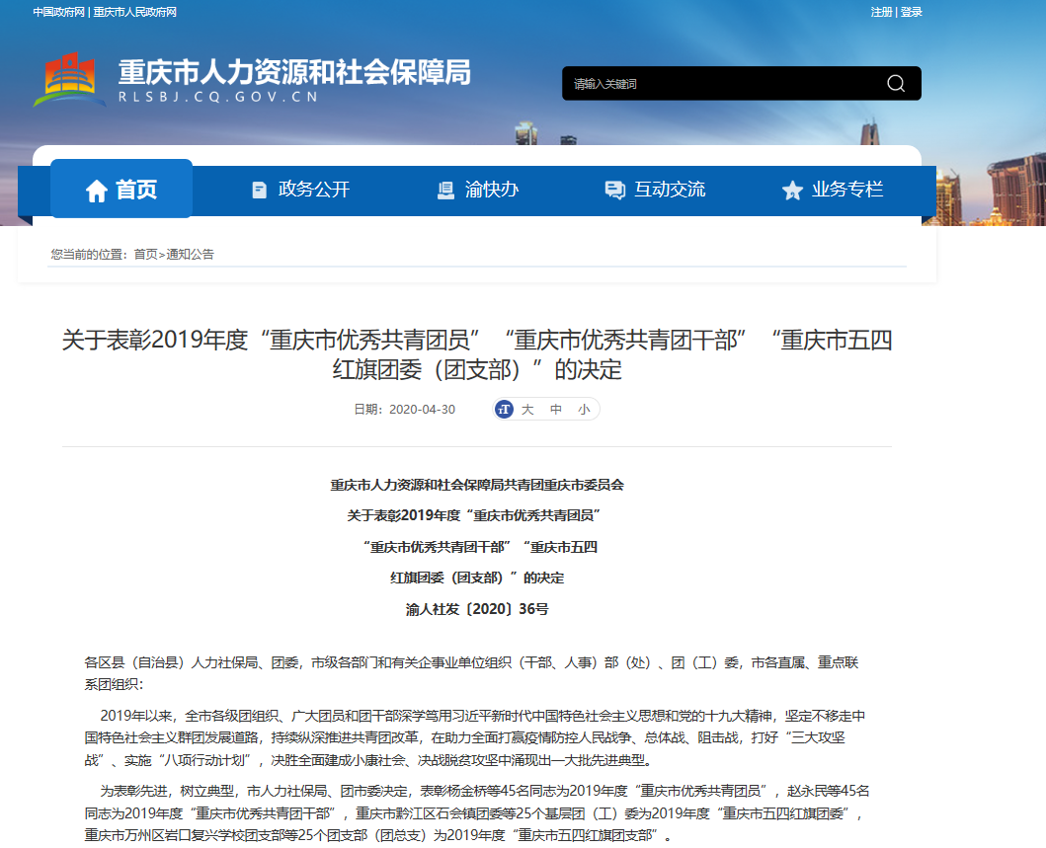
Task: Open the 政务公开 menu label
Action: coord(314,190)
